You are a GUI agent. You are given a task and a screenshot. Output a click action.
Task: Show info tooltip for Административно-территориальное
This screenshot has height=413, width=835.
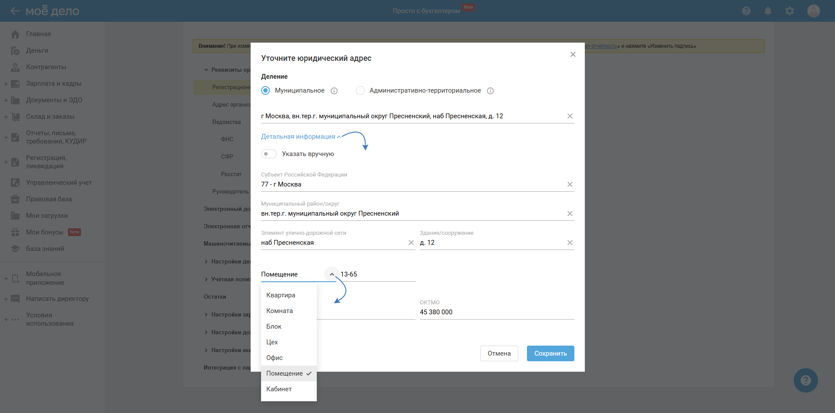[490, 91]
